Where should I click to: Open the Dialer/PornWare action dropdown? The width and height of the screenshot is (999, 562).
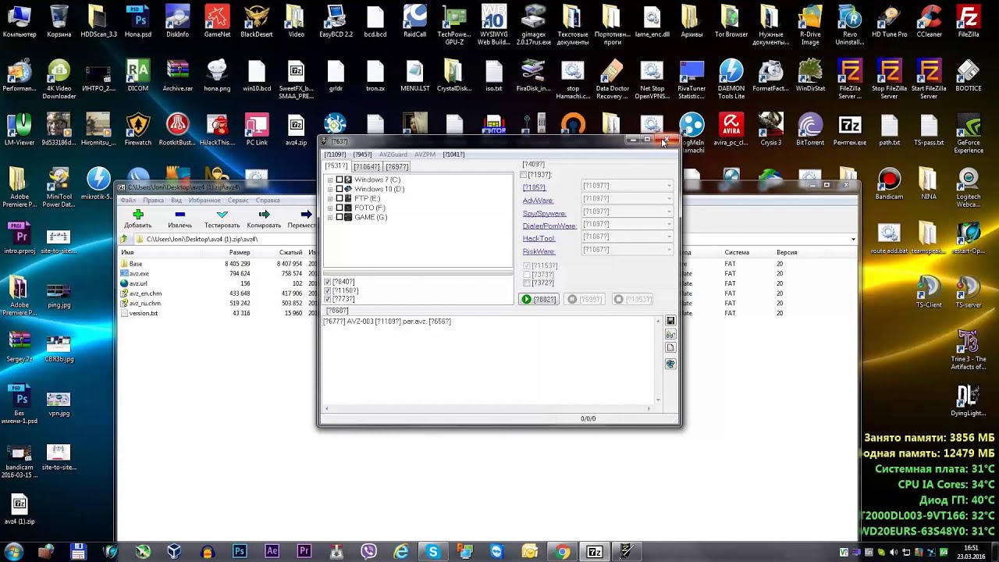(x=627, y=224)
